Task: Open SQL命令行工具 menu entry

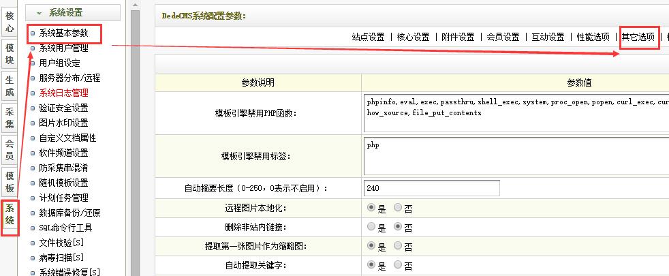Action: tap(65, 228)
